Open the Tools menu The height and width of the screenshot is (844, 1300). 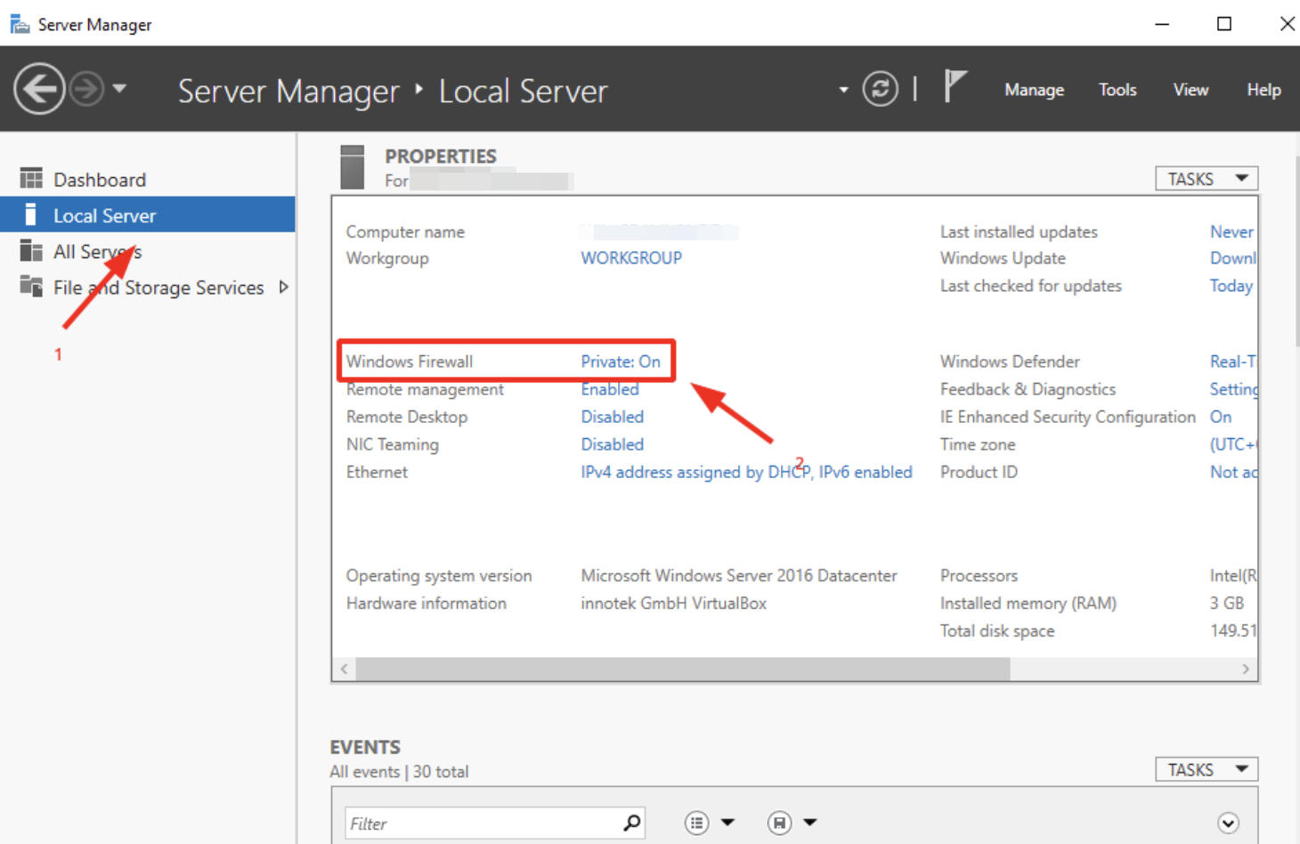1117,90
